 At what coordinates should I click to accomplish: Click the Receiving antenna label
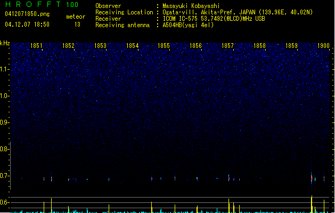click(x=122, y=25)
